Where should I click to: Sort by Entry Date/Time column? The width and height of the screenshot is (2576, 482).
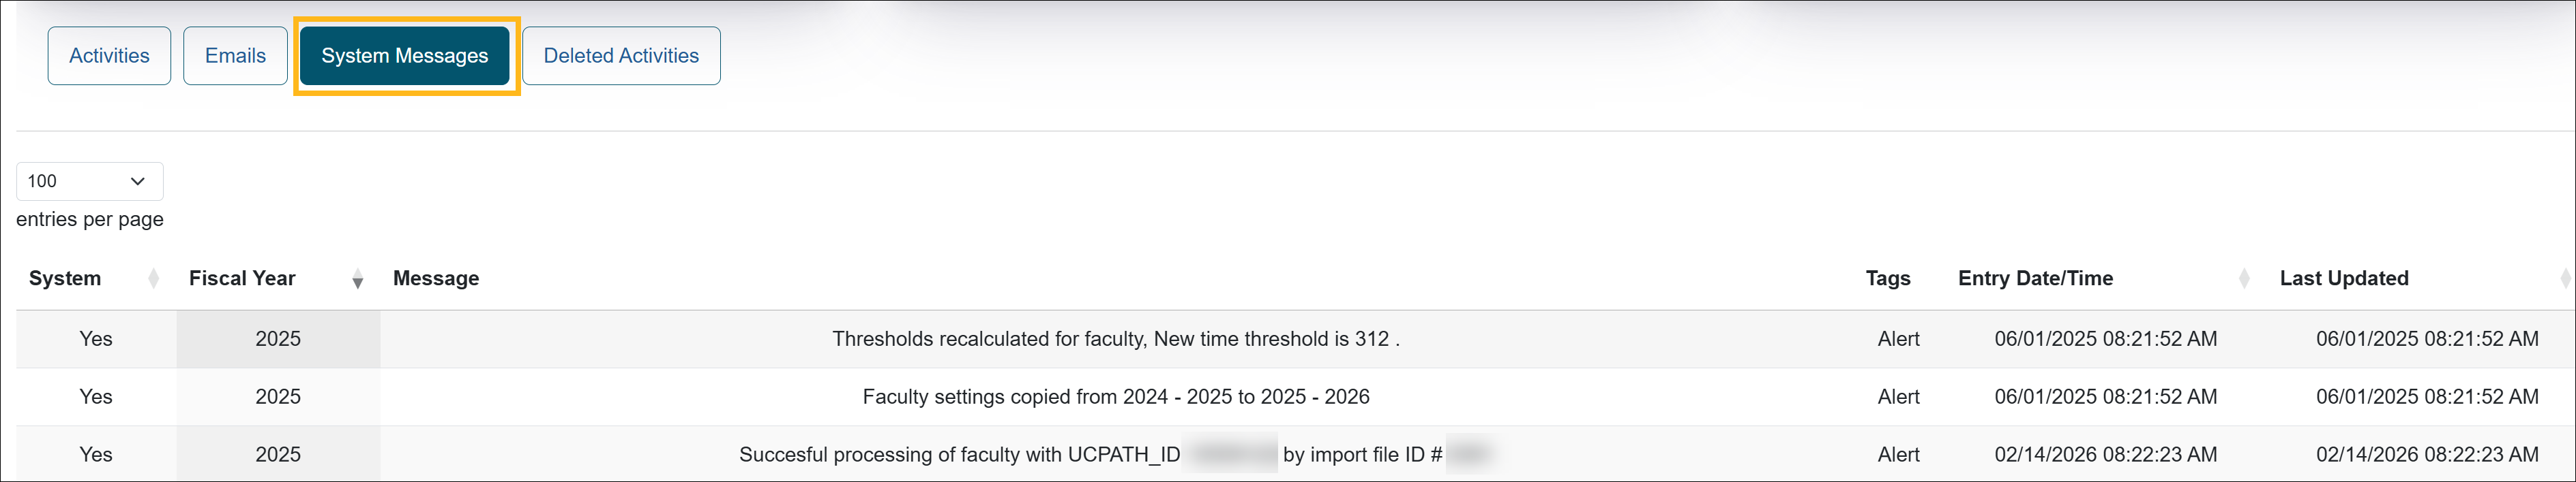pos(2035,278)
